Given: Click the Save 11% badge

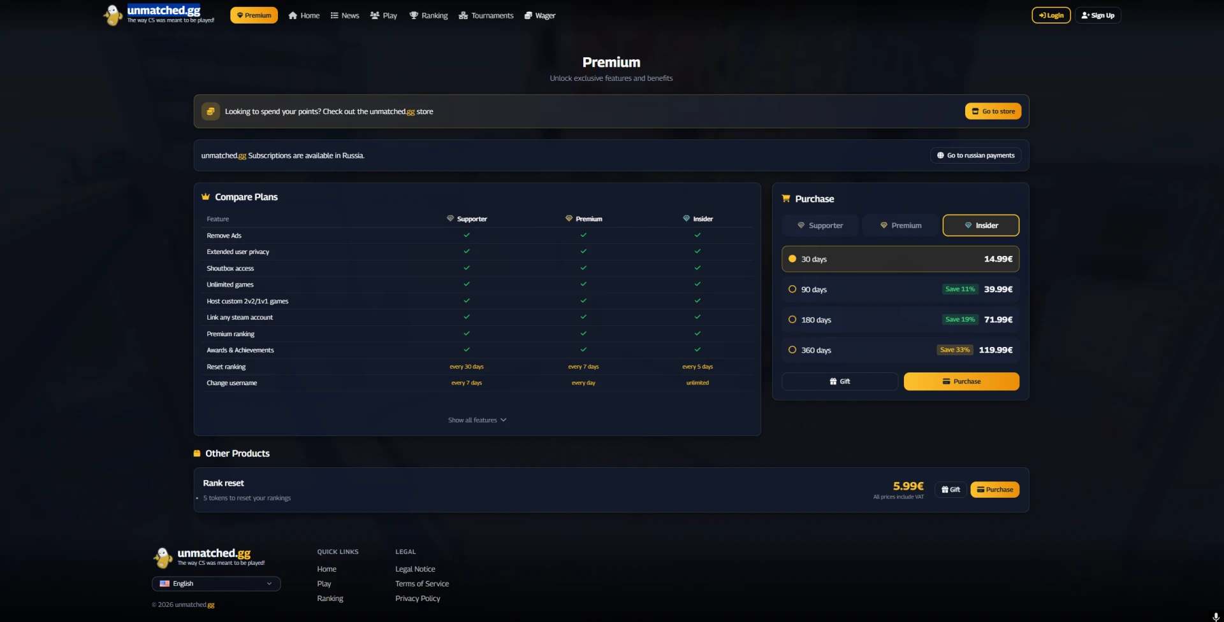Looking at the screenshot, I should (x=960, y=289).
